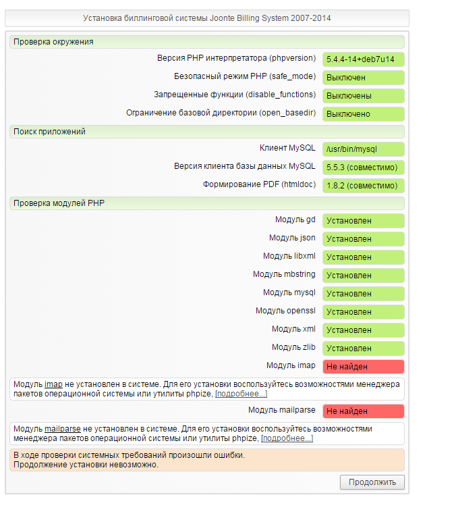Click red "Не найден" status for Модуль imap

[x=363, y=367]
